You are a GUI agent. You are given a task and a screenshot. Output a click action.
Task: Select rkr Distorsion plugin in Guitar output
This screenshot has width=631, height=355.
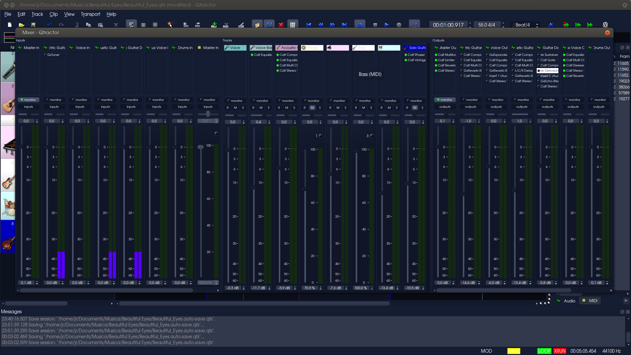coord(548,71)
